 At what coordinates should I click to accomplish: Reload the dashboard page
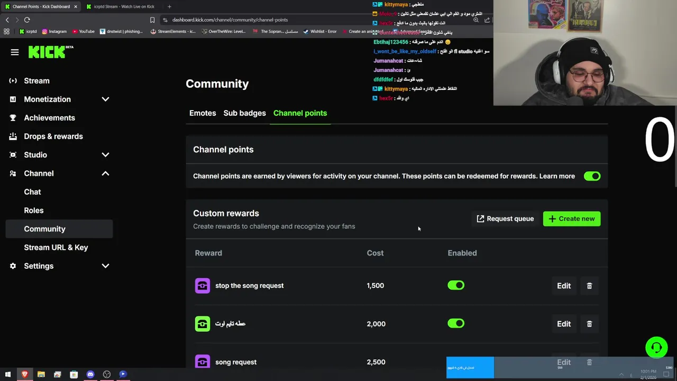pyautogui.click(x=27, y=20)
